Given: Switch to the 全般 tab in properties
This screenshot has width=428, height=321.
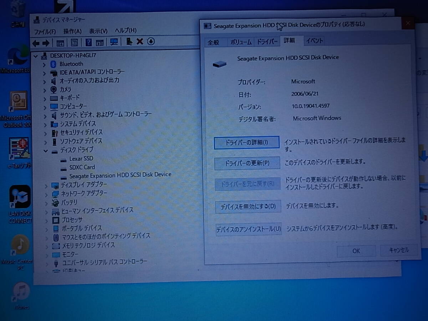Looking at the screenshot, I should click(214, 42).
